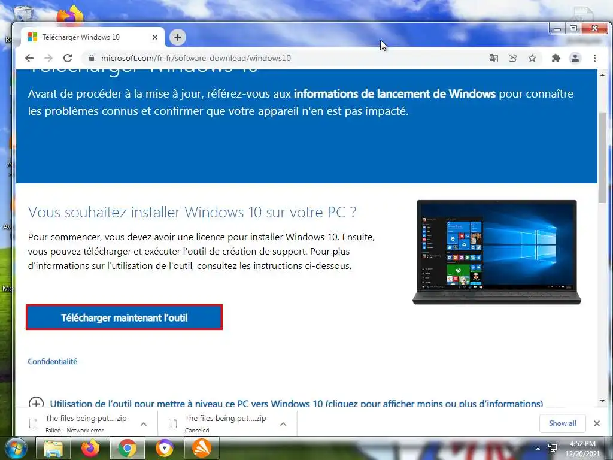The height and width of the screenshot is (460, 613).
Task: Launch Firefox from the taskbar
Action: pos(90,448)
